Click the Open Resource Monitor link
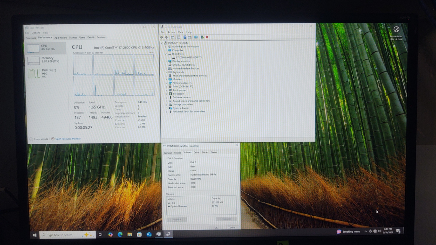This screenshot has height=245, width=436. tap(68, 139)
